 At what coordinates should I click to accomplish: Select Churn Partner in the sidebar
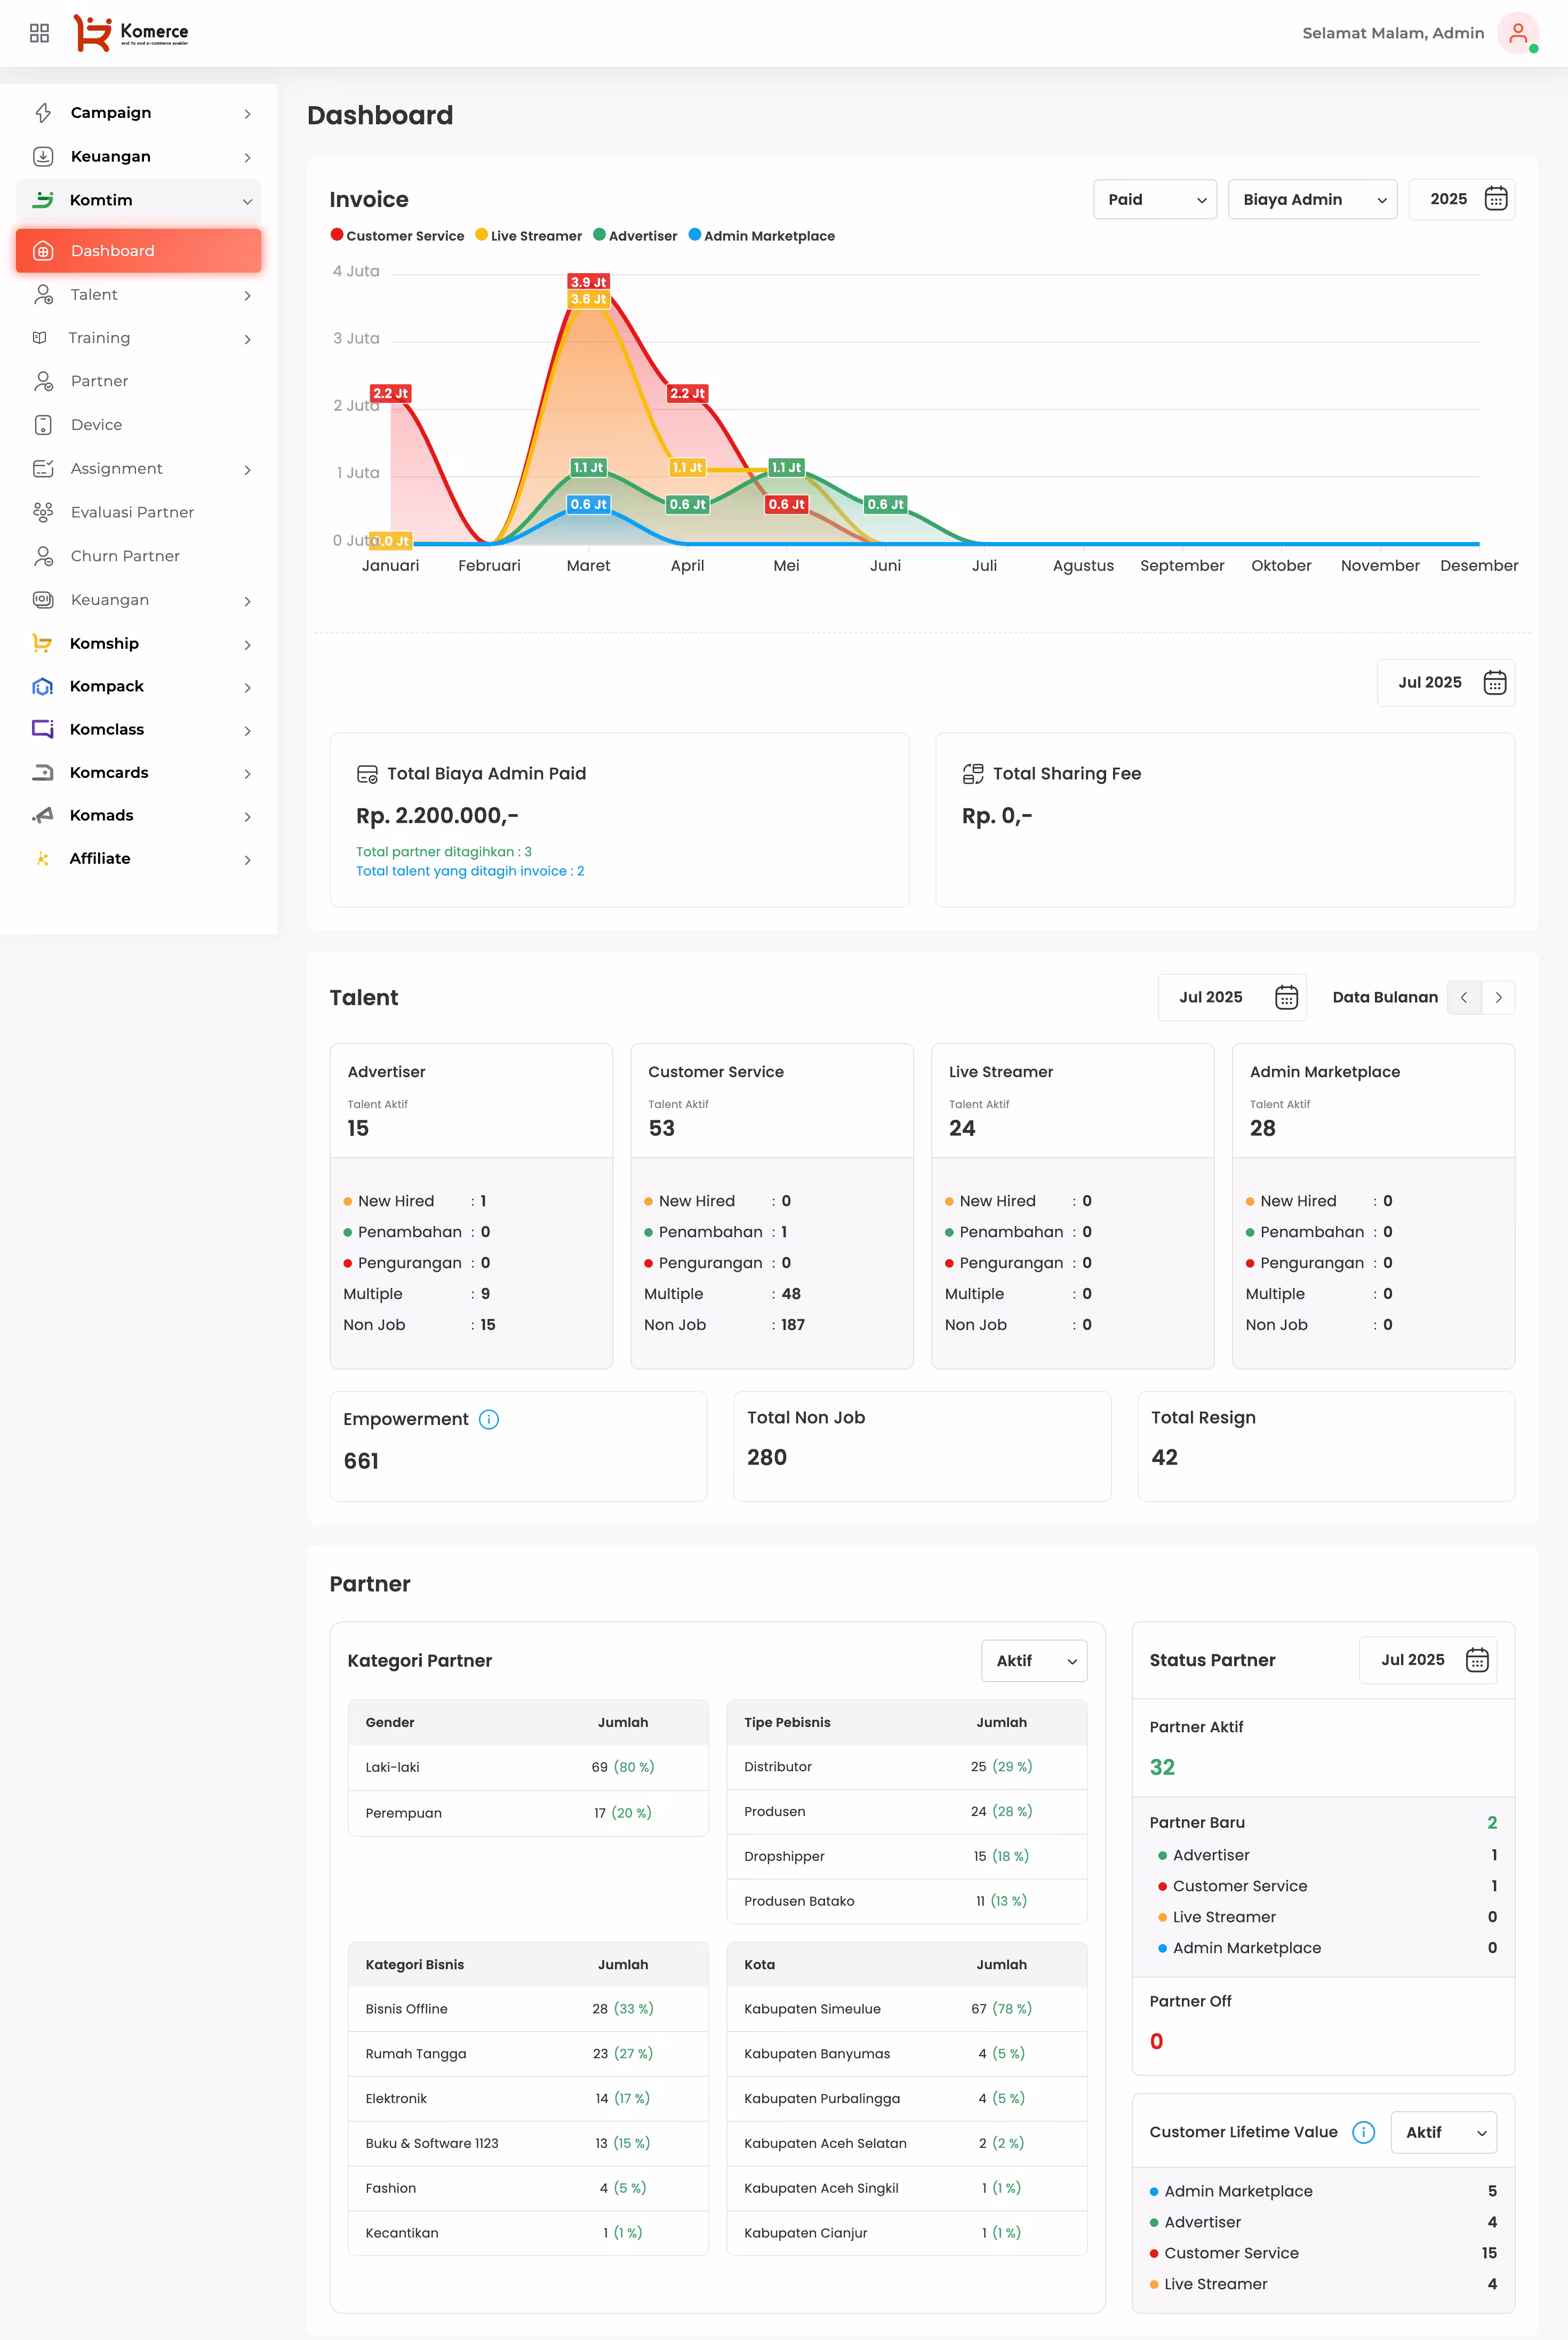pyautogui.click(x=125, y=556)
